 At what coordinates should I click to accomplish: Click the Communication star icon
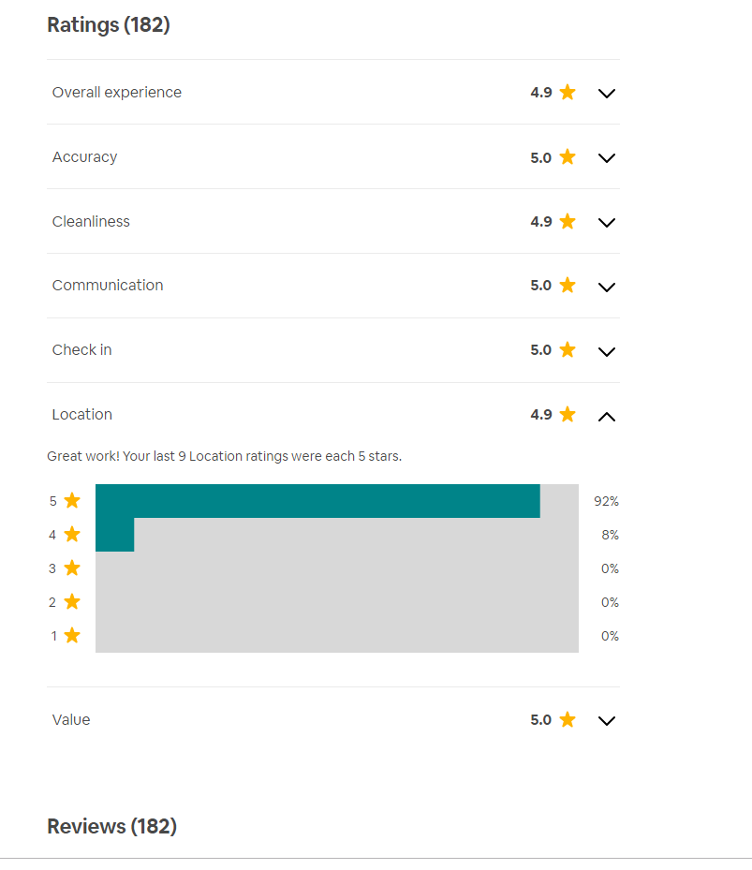point(567,286)
